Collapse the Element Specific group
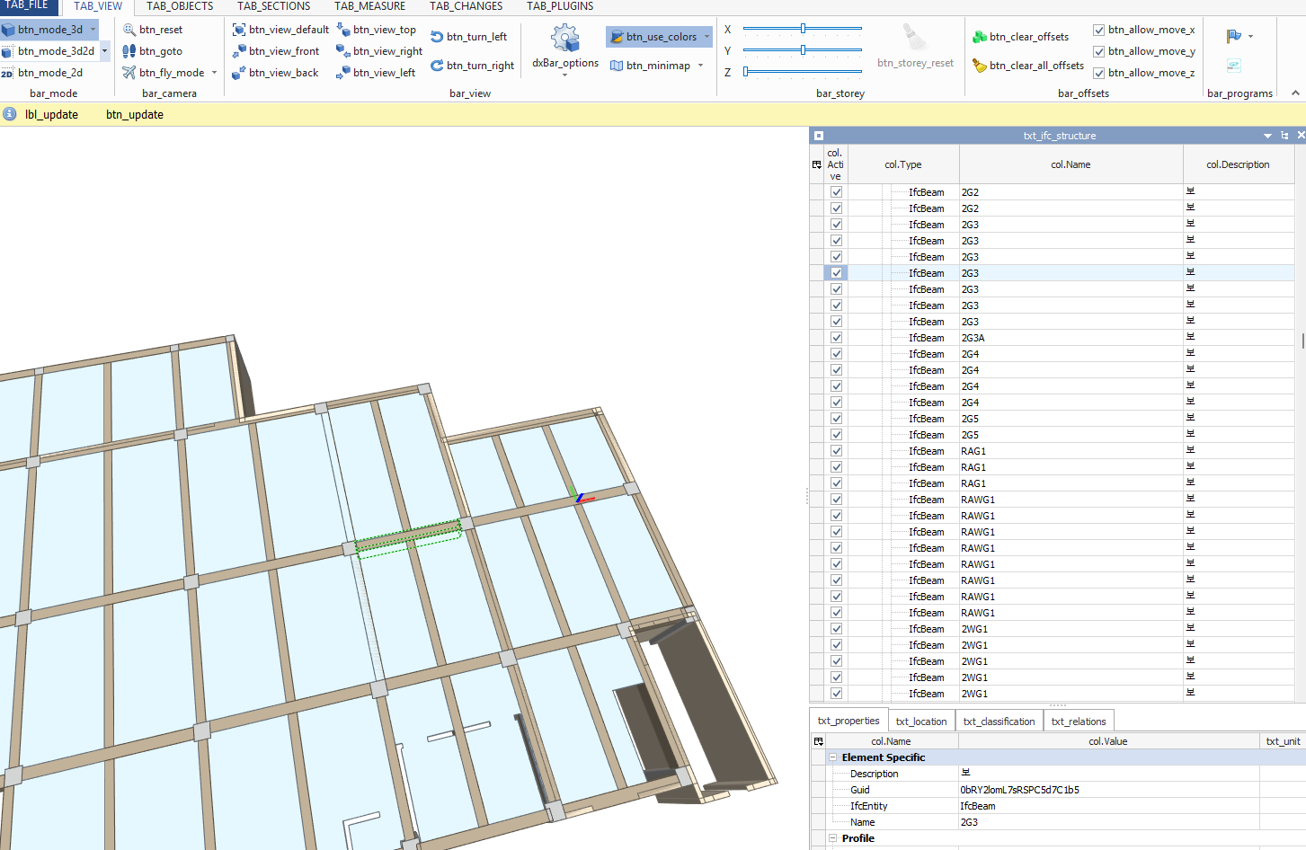This screenshot has width=1306, height=850. click(832, 757)
